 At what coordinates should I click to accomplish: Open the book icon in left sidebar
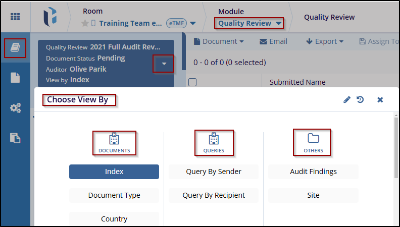tap(15, 47)
